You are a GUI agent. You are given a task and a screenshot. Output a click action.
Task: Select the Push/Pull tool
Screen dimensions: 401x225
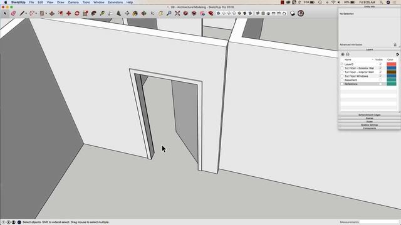coord(52,13)
